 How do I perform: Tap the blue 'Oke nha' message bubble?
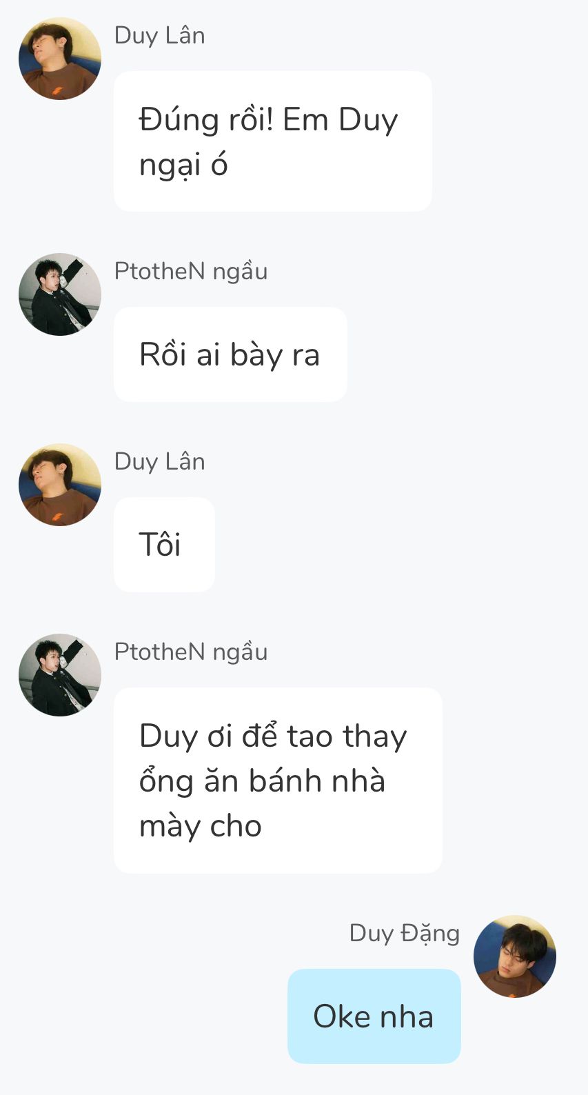(x=374, y=1016)
